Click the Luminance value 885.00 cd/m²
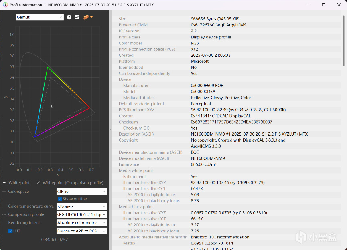 coord(203,164)
